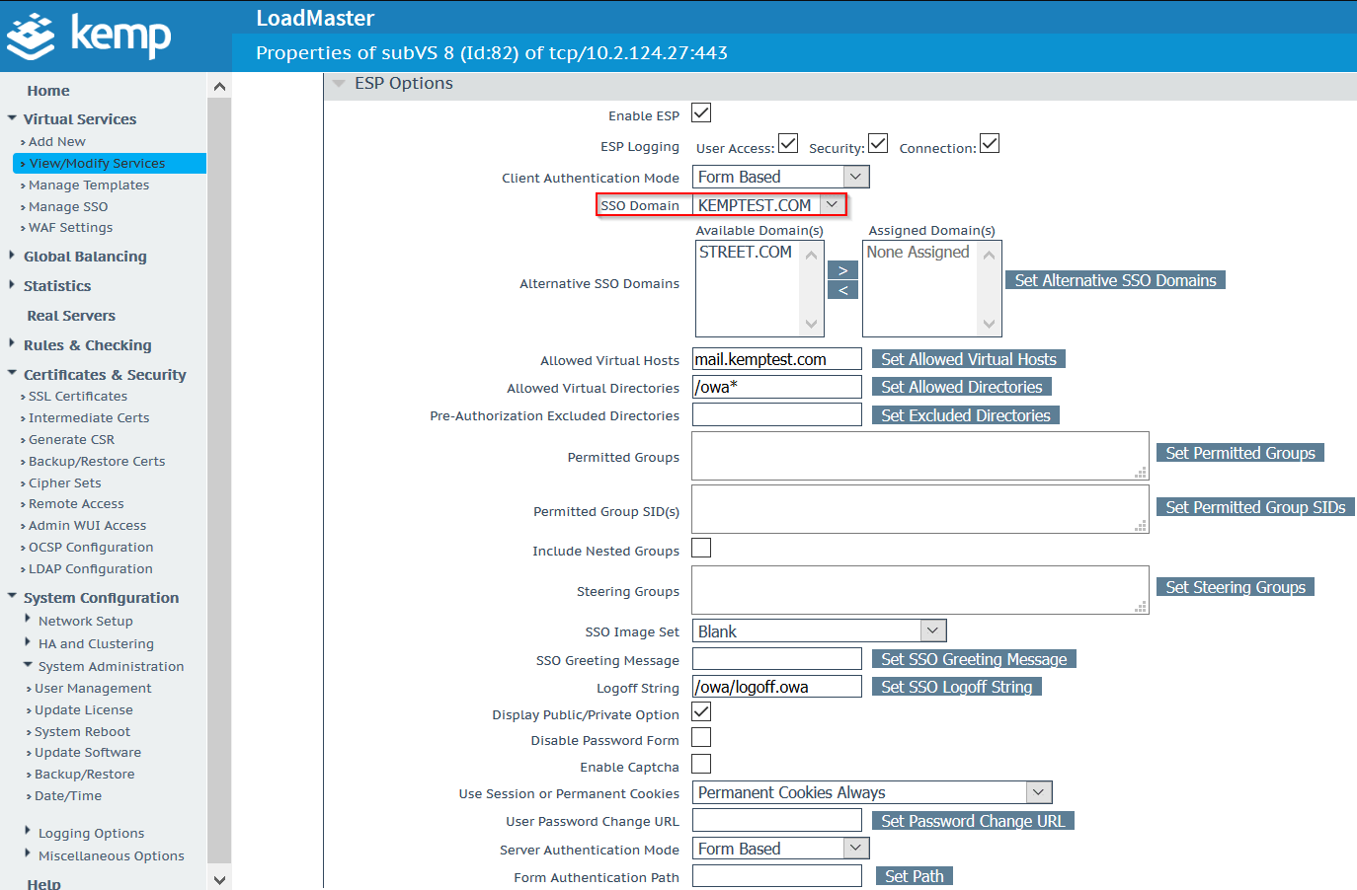Image resolution: width=1357 pixels, height=890 pixels.
Task: Click the Set Path button
Action: coord(915,876)
